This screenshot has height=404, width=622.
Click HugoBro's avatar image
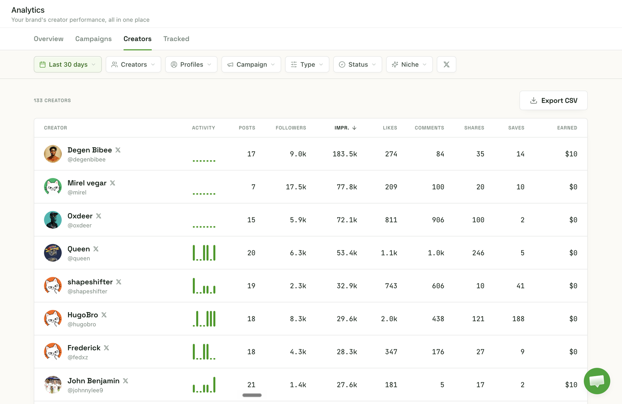coord(53,319)
